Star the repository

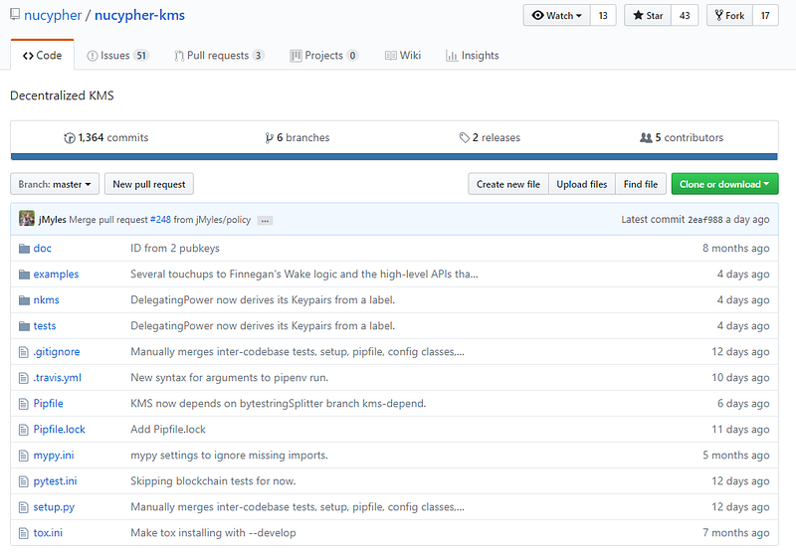coord(648,15)
